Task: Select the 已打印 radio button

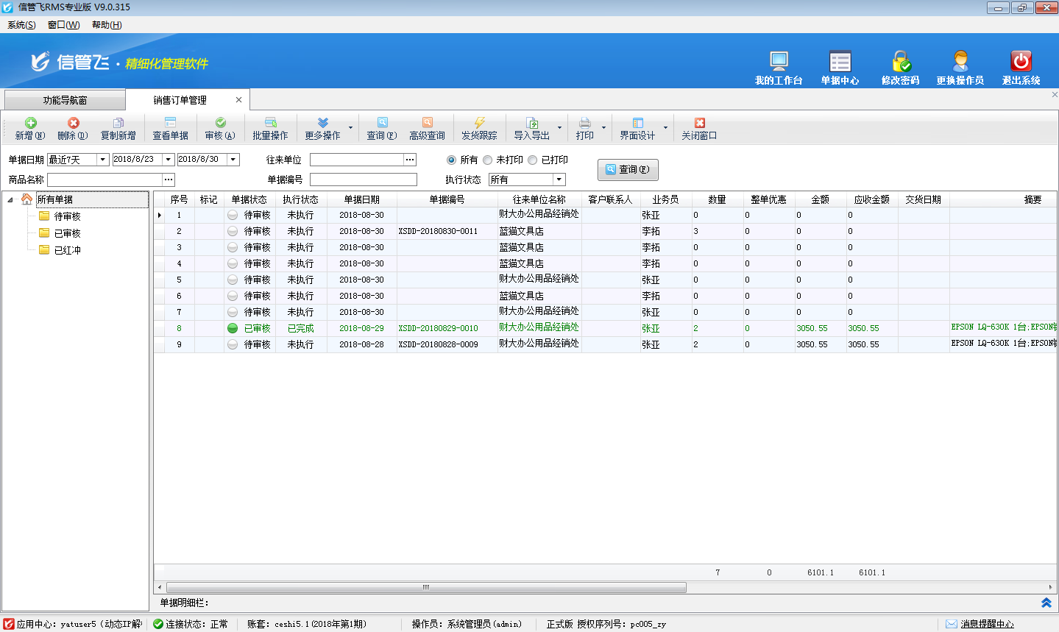Action: 532,160
